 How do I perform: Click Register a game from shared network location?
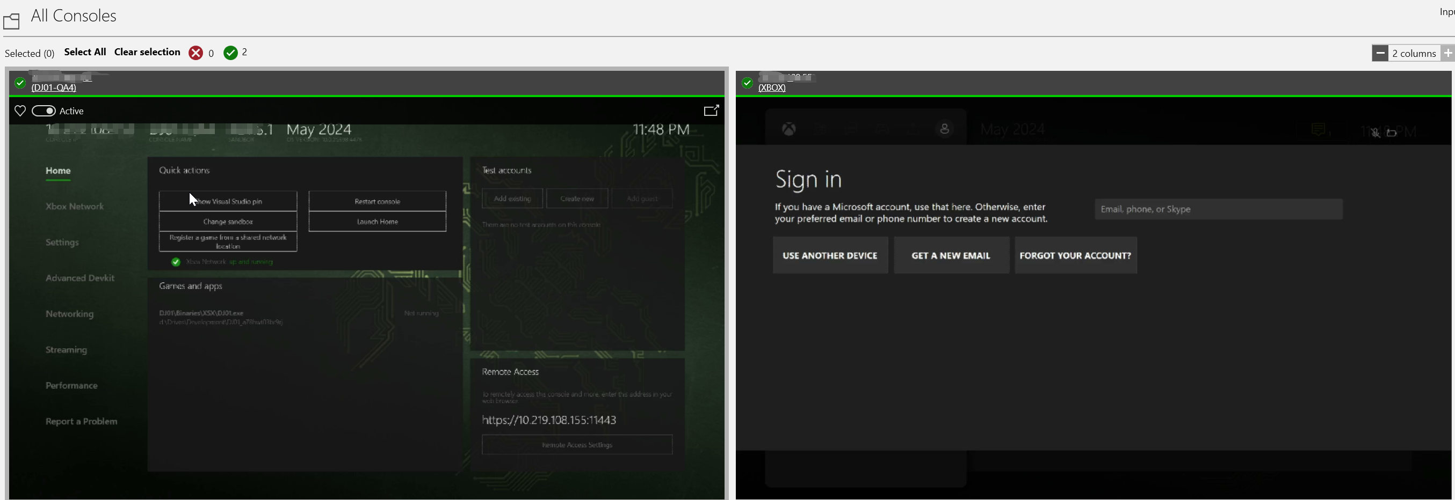pyautogui.click(x=228, y=242)
